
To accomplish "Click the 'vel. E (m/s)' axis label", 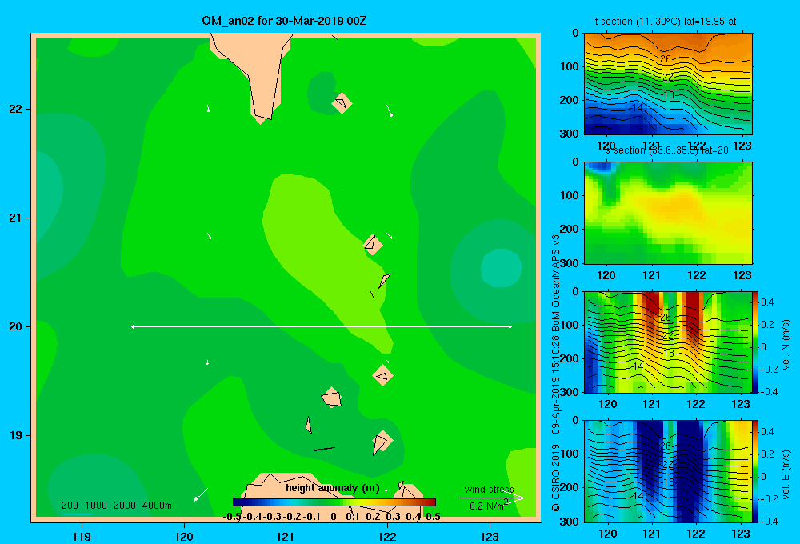I will click(786, 474).
